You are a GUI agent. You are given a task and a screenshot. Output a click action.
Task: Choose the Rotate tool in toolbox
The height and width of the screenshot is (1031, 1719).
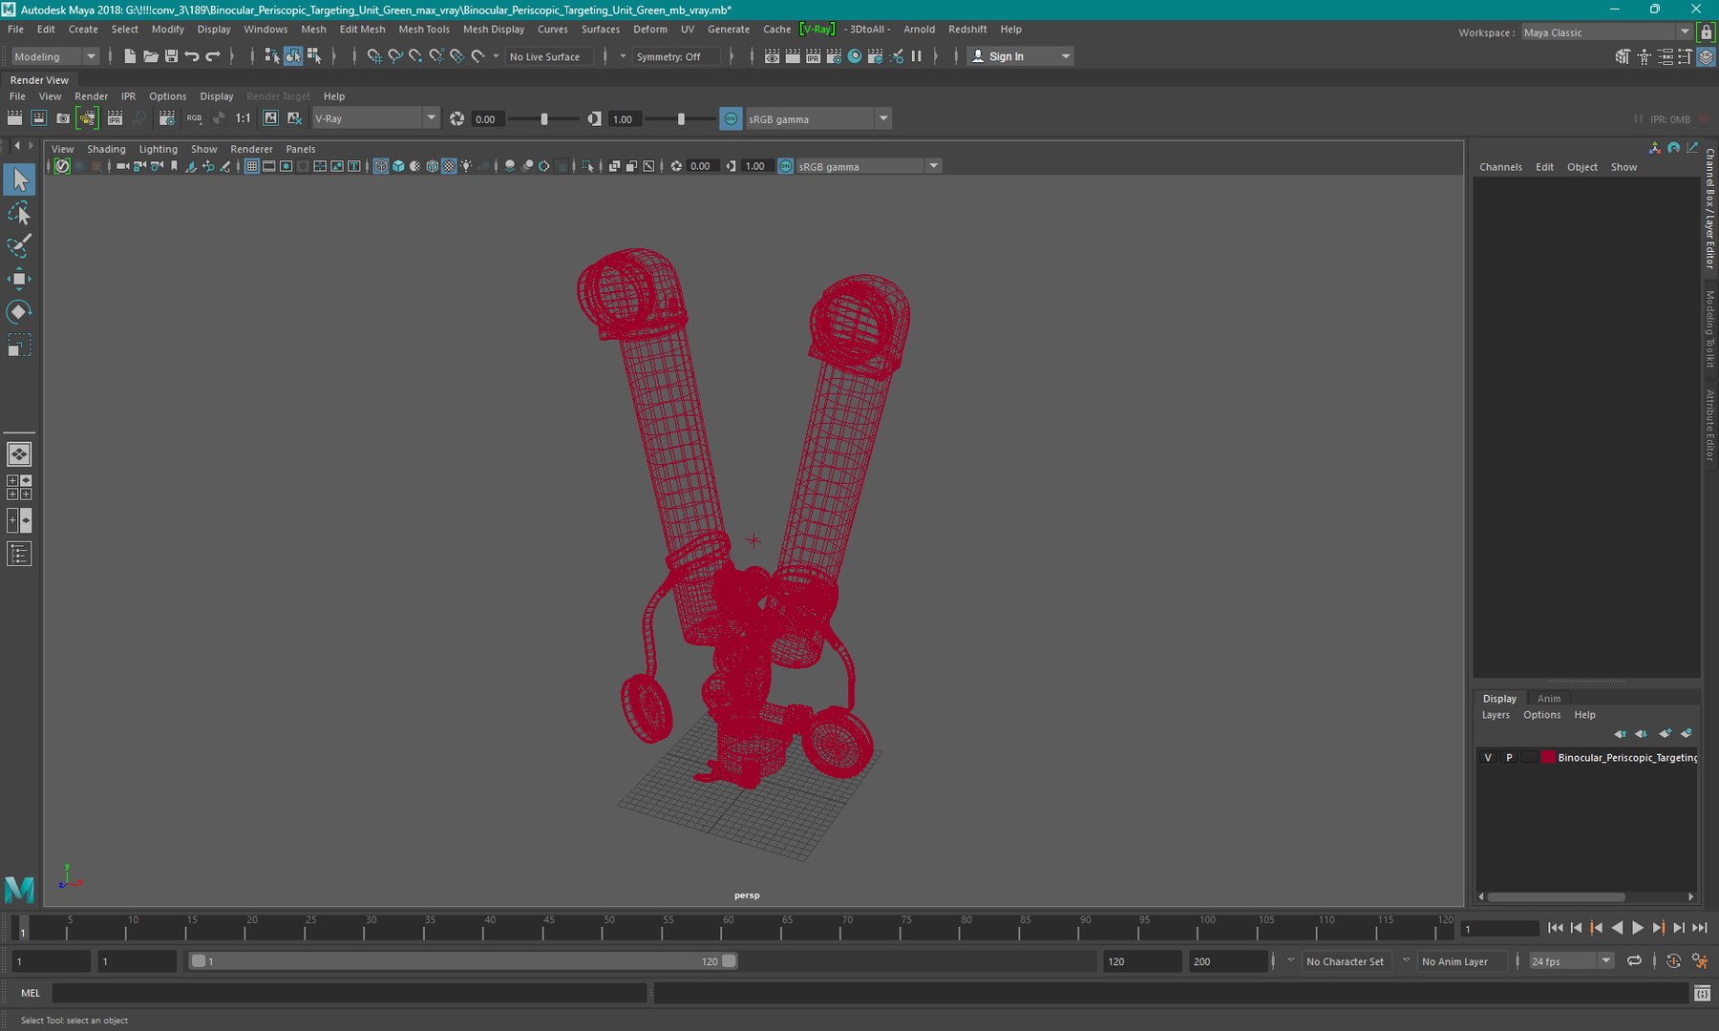point(19,311)
